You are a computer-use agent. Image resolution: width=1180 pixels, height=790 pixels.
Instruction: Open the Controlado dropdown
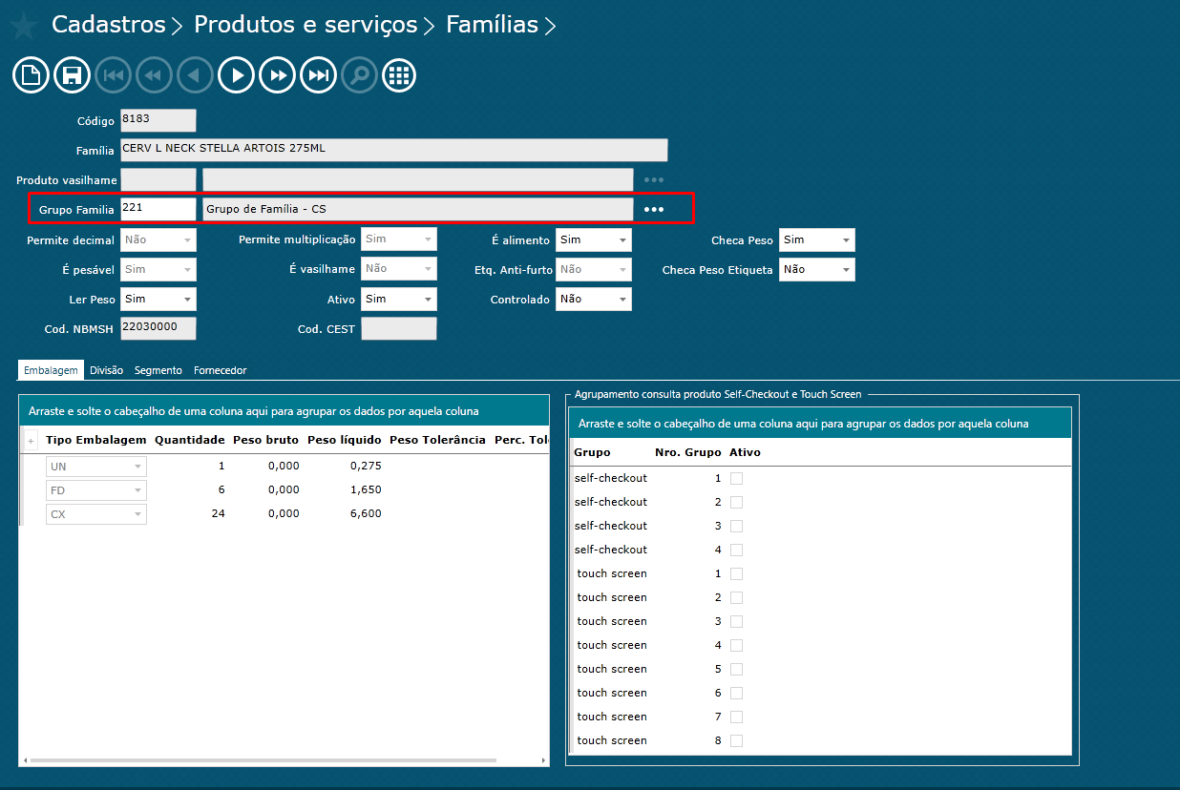pos(594,300)
